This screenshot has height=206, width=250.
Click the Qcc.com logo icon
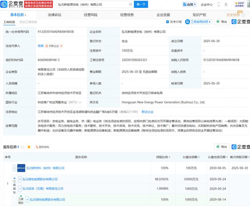pyautogui.click(x=4, y=4)
